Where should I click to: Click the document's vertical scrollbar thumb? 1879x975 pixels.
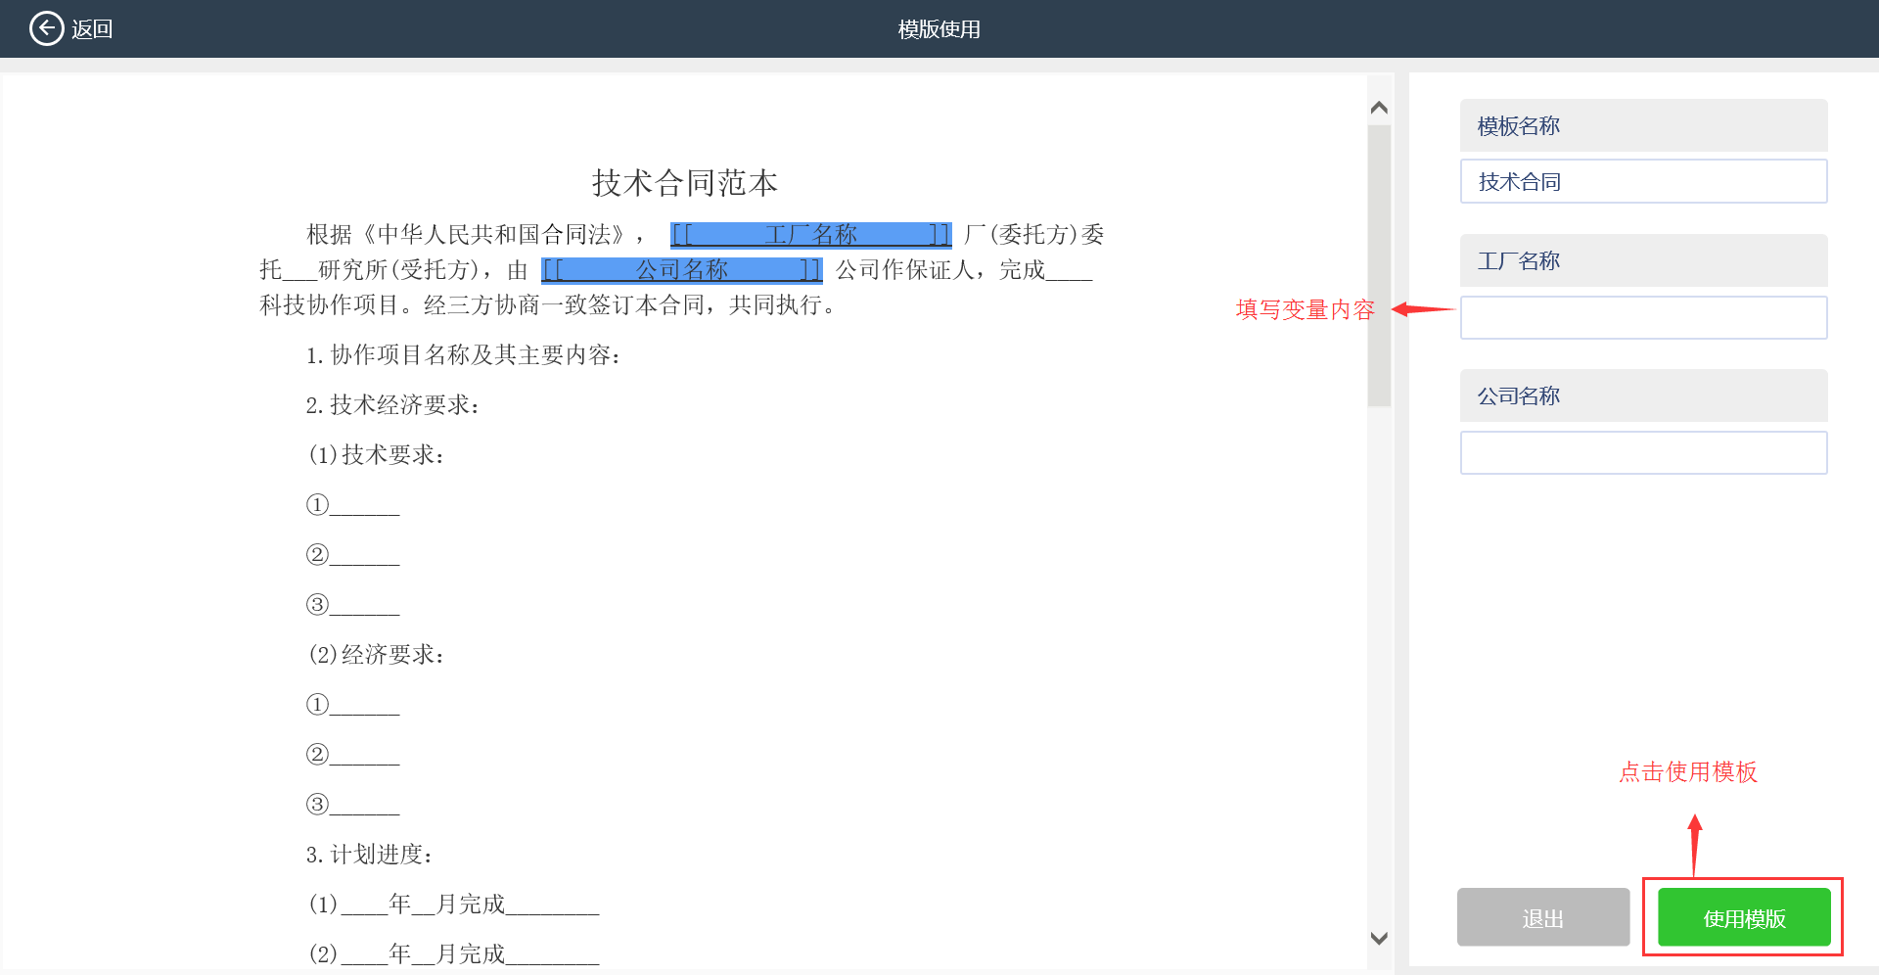[x=1379, y=264]
